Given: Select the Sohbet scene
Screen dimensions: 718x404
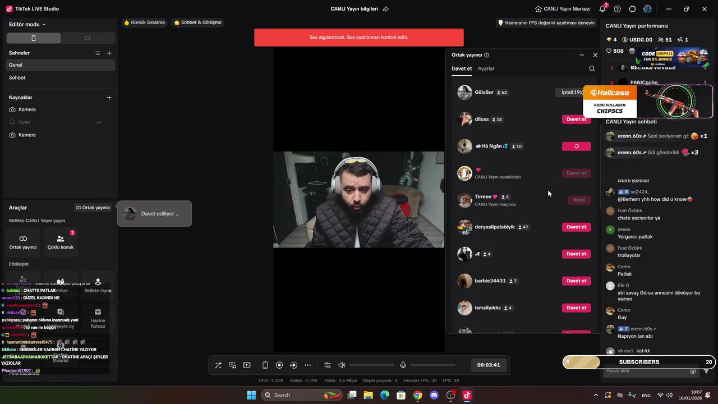Looking at the screenshot, I should pyautogui.click(x=61, y=78).
